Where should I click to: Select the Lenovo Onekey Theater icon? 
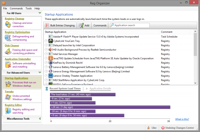tap(51, 76)
